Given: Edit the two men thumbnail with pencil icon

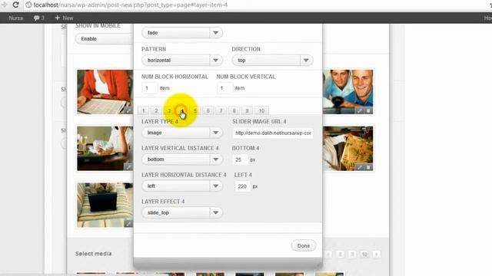Looking at the screenshot, I should coord(360,110).
